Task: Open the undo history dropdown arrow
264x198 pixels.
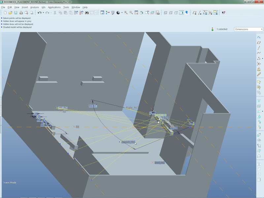Action: click(43, 13)
